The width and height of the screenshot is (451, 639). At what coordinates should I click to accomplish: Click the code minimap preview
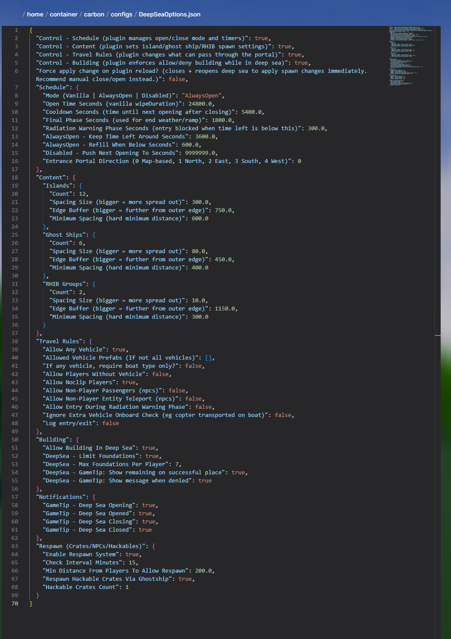pyautogui.click(x=411, y=56)
